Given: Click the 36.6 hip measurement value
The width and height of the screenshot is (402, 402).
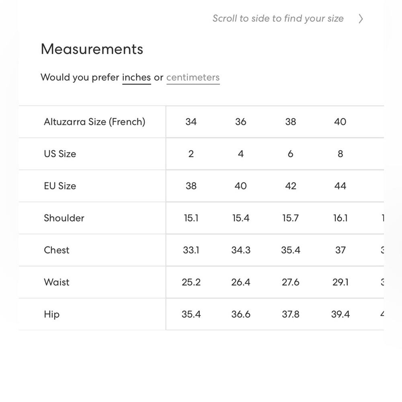Looking at the screenshot, I should pyautogui.click(x=240, y=314).
